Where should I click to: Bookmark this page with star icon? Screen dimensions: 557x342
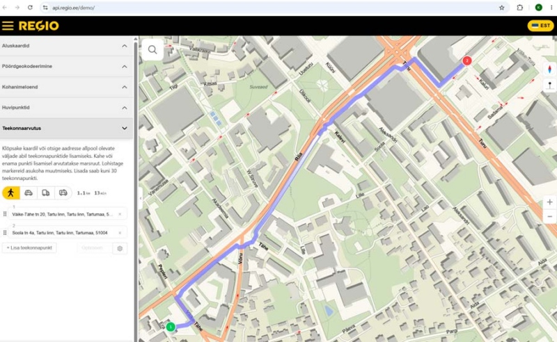(x=501, y=8)
